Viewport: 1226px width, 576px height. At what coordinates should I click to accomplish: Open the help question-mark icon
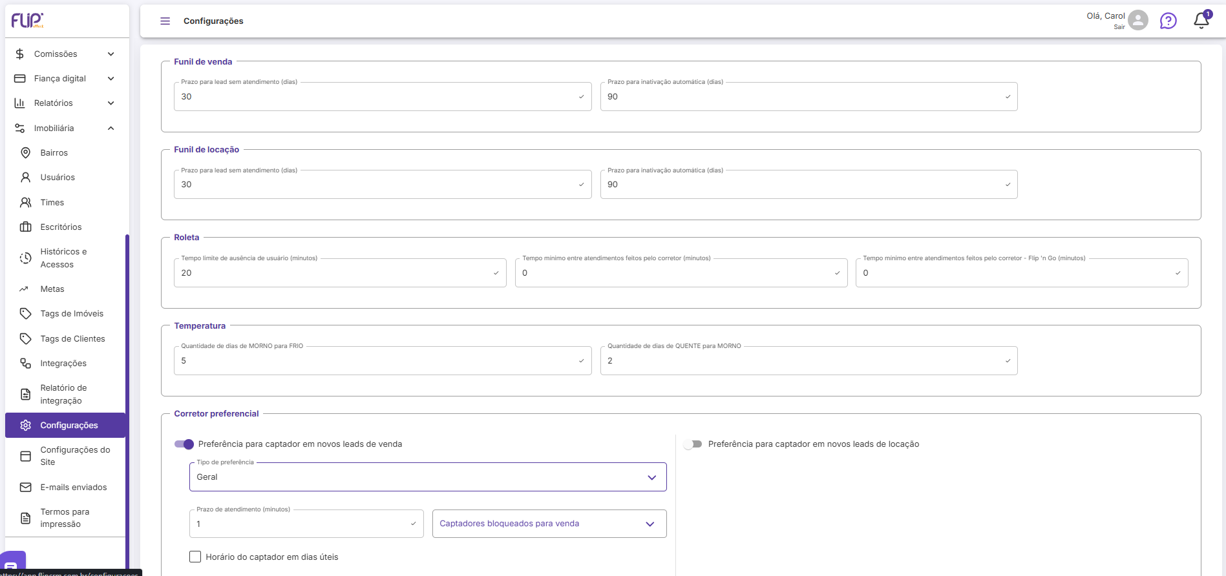(x=1168, y=21)
